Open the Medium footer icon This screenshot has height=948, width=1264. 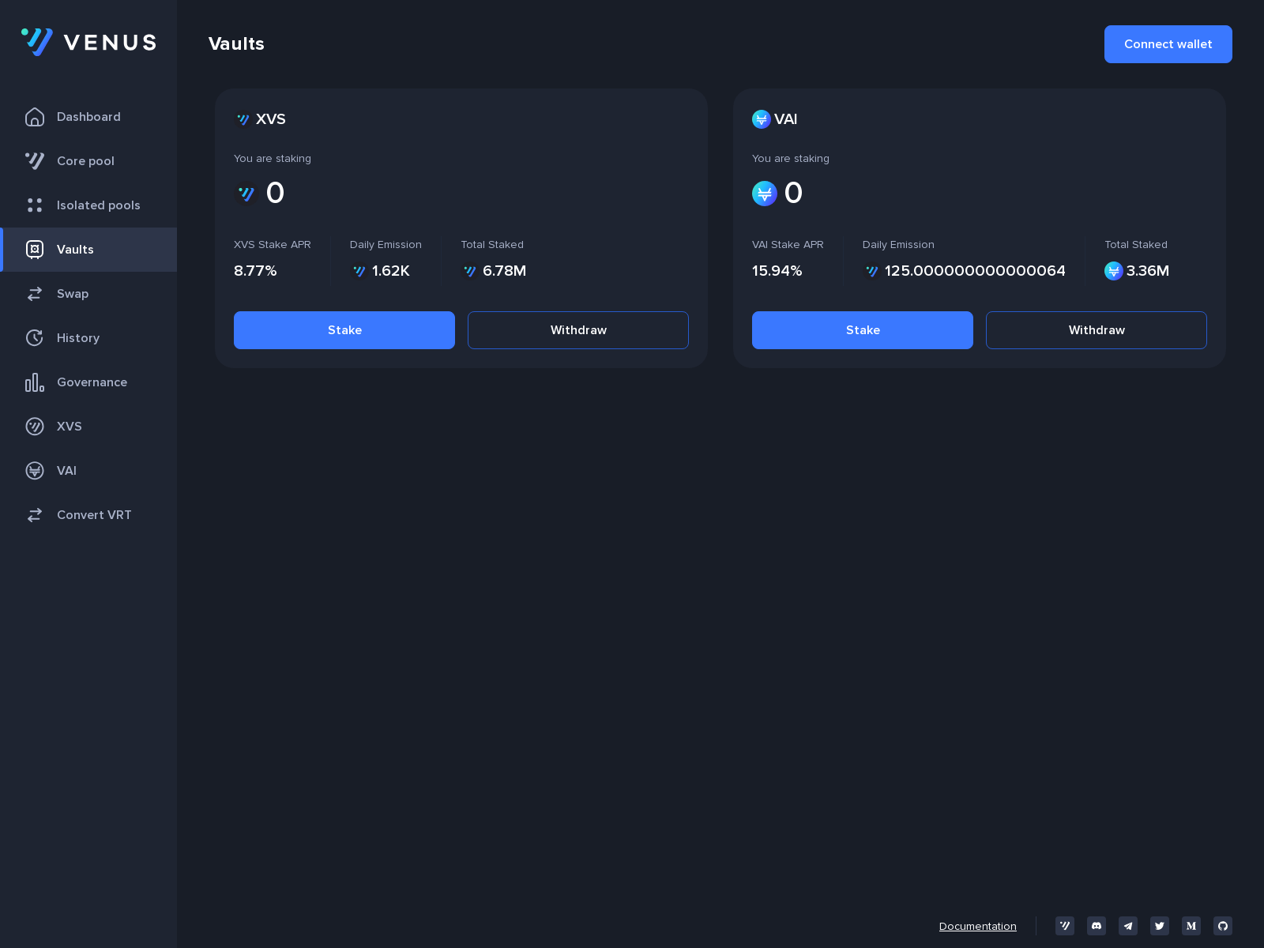[x=1191, y=926]
